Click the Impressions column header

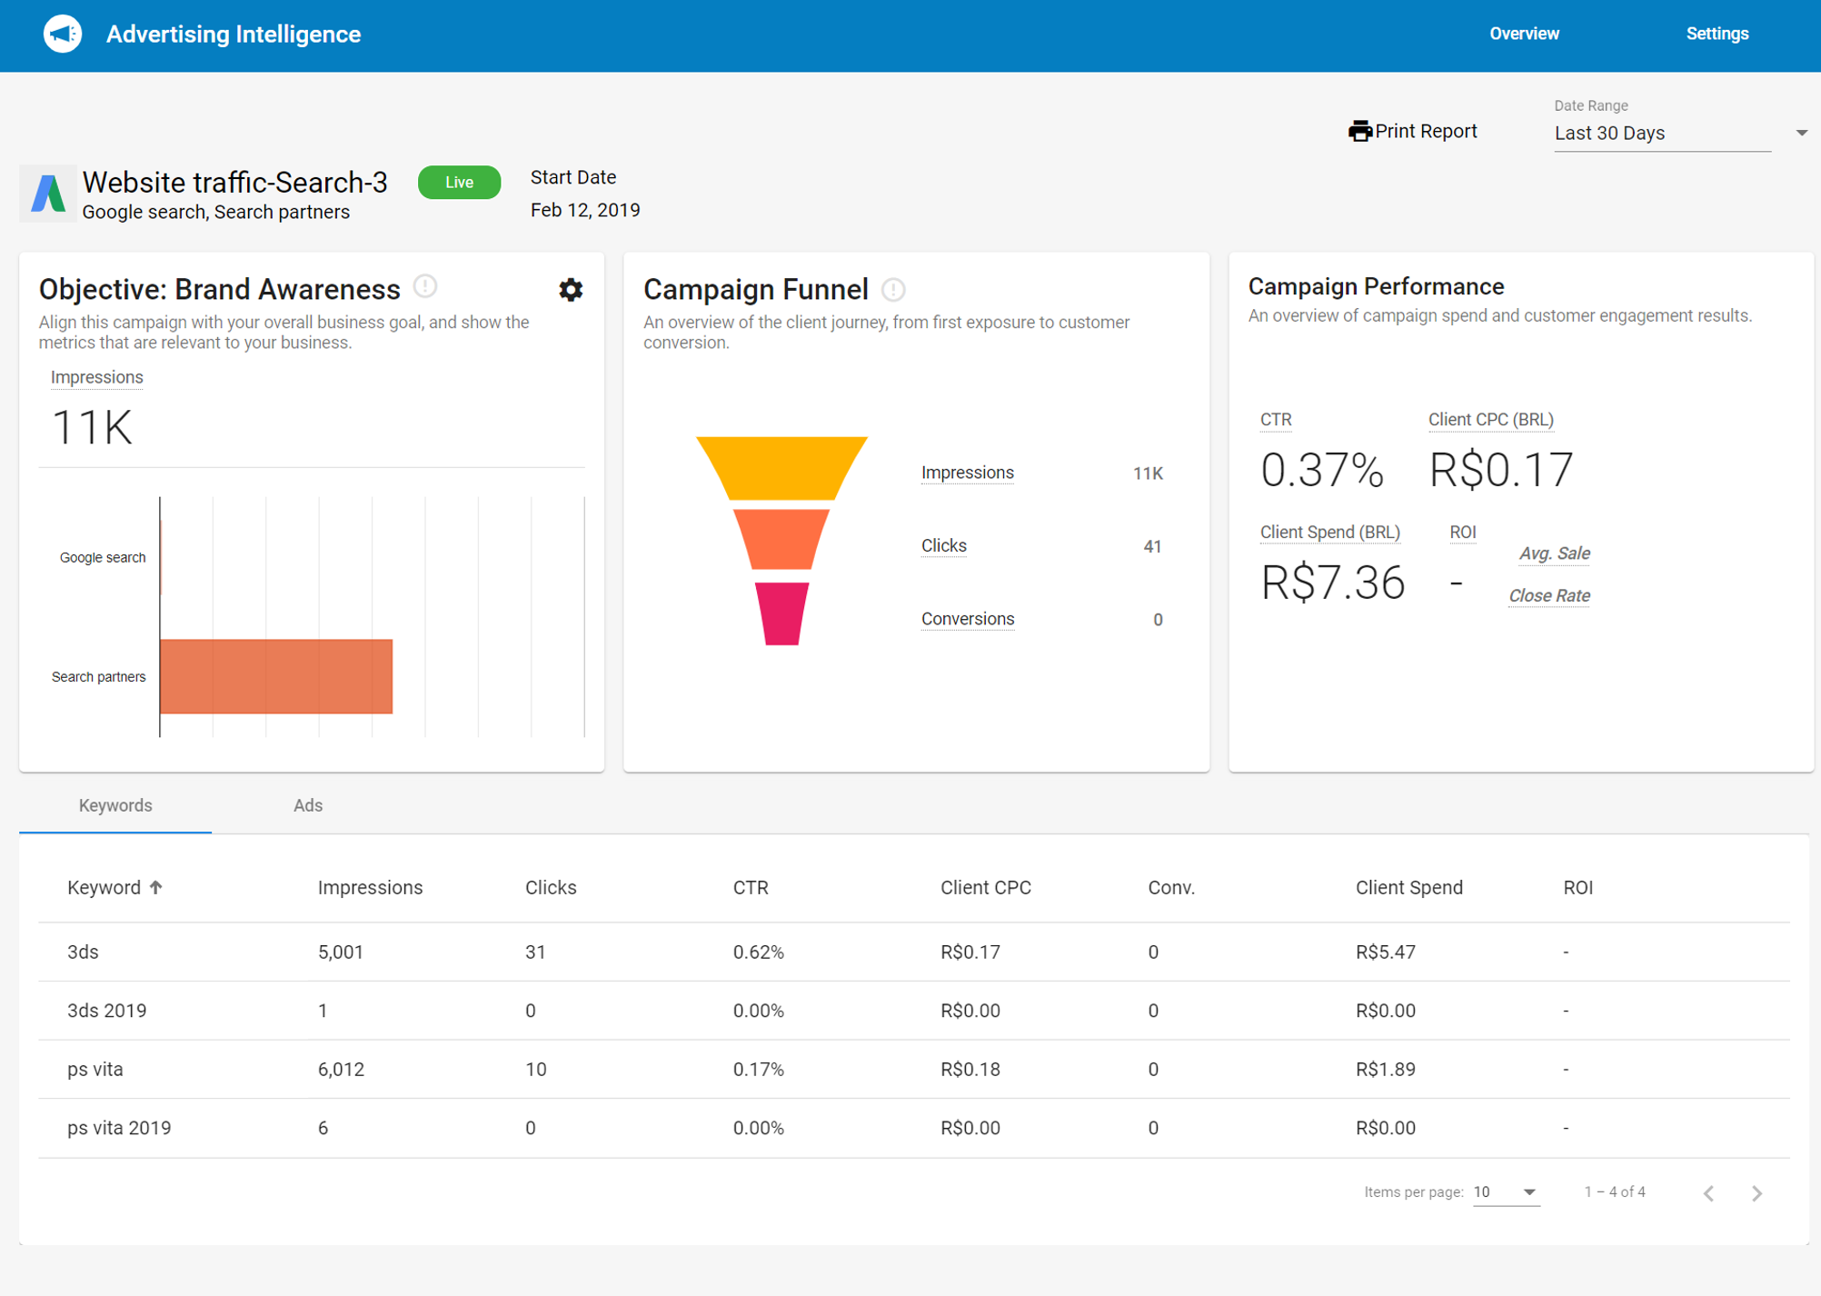370,888
